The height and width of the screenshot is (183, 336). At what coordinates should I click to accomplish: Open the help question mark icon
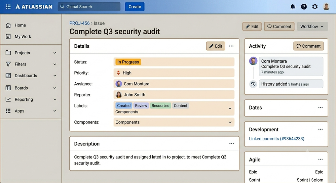click(x=304, y=7)
